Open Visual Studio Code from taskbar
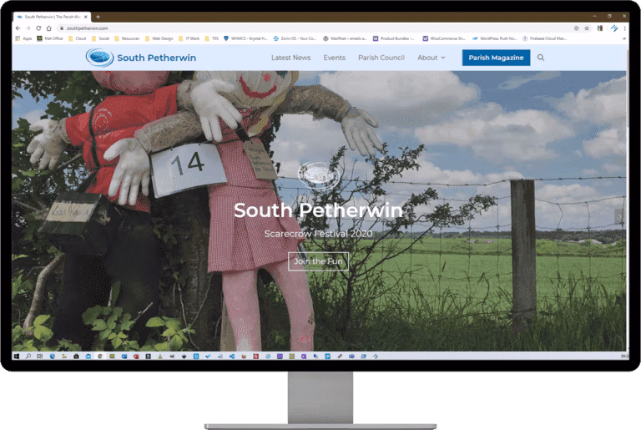The width and height of the screenshot is (641, 430). click(x=232, y=357)
